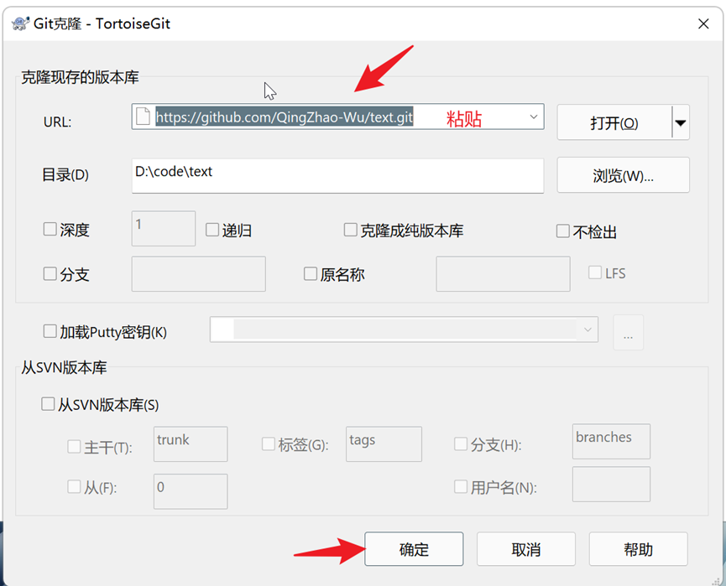This screenshot has height=586, width=726.
Task: Enable the 原名称 checkbox
Action: (310, 273)
